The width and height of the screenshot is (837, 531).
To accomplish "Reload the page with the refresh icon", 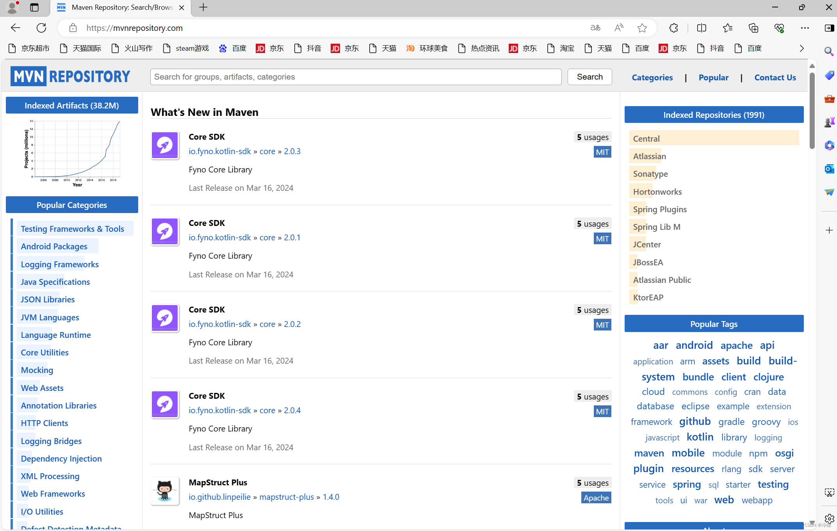I will tap(41, 28).
